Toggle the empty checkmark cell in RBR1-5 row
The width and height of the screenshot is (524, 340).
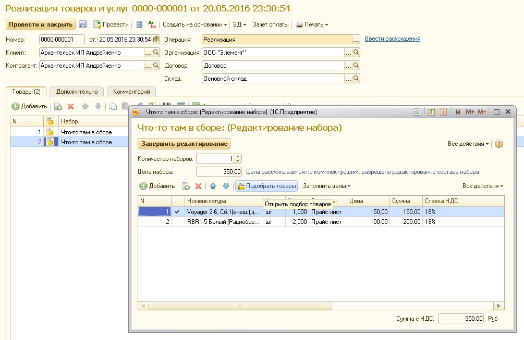pyautogui.click(x=177, y=222)
